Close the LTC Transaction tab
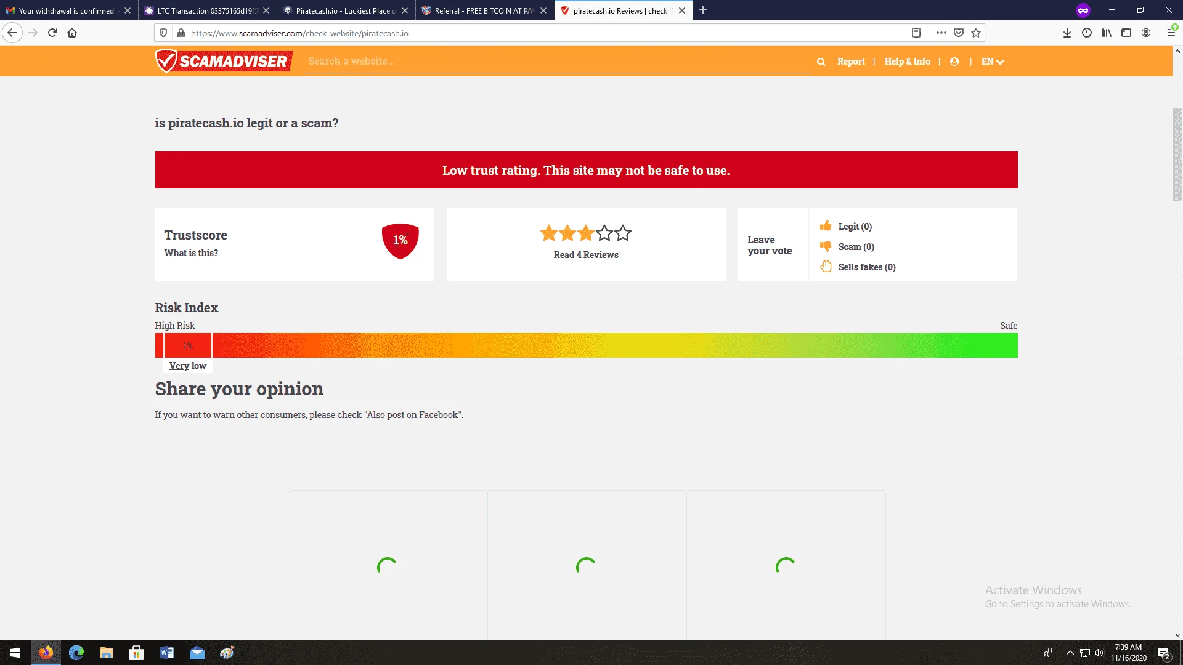 tap(266, 10)
